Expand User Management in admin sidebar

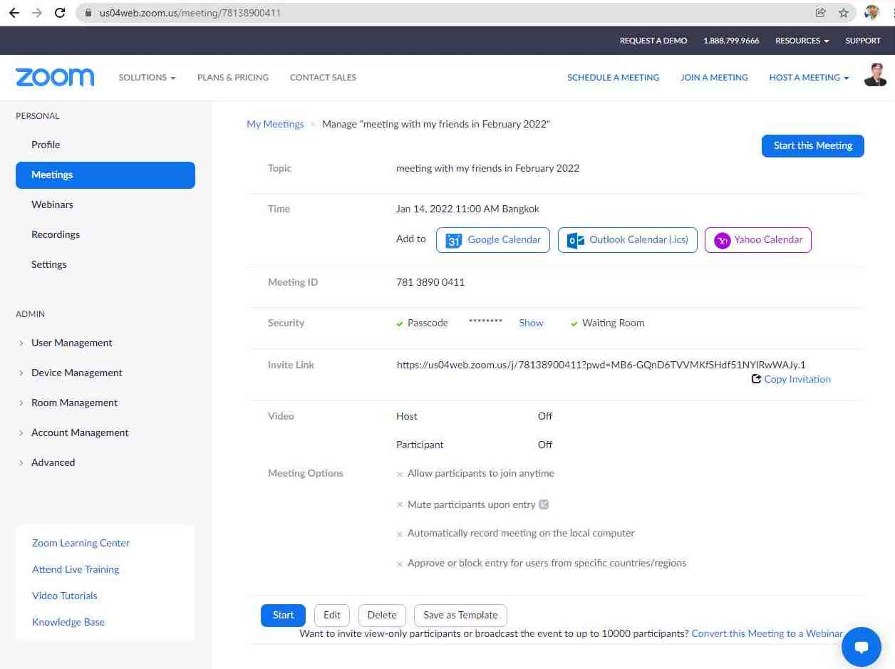(x=71, y=343)
